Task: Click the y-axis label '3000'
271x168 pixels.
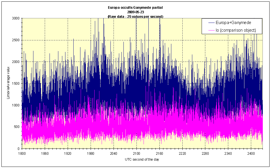Action: coord(16,18)
